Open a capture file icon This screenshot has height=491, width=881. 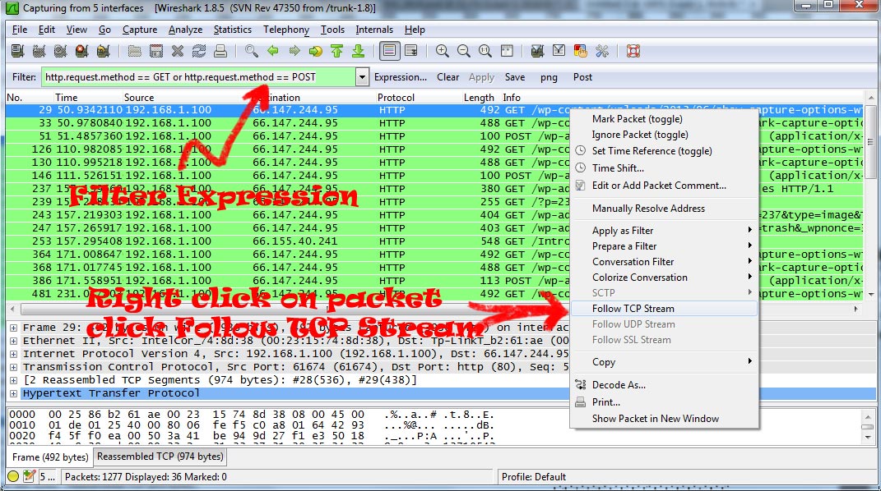134,52
